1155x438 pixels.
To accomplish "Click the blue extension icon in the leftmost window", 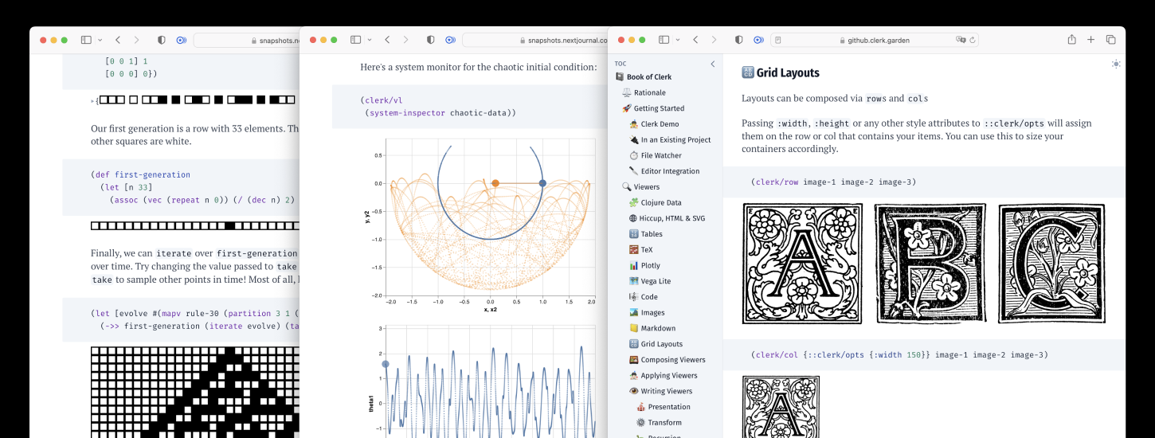I will [x=181, y=40].
